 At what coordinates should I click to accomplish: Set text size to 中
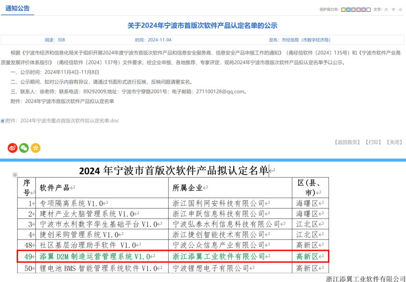pyautogui.click(x=393, y=9)
